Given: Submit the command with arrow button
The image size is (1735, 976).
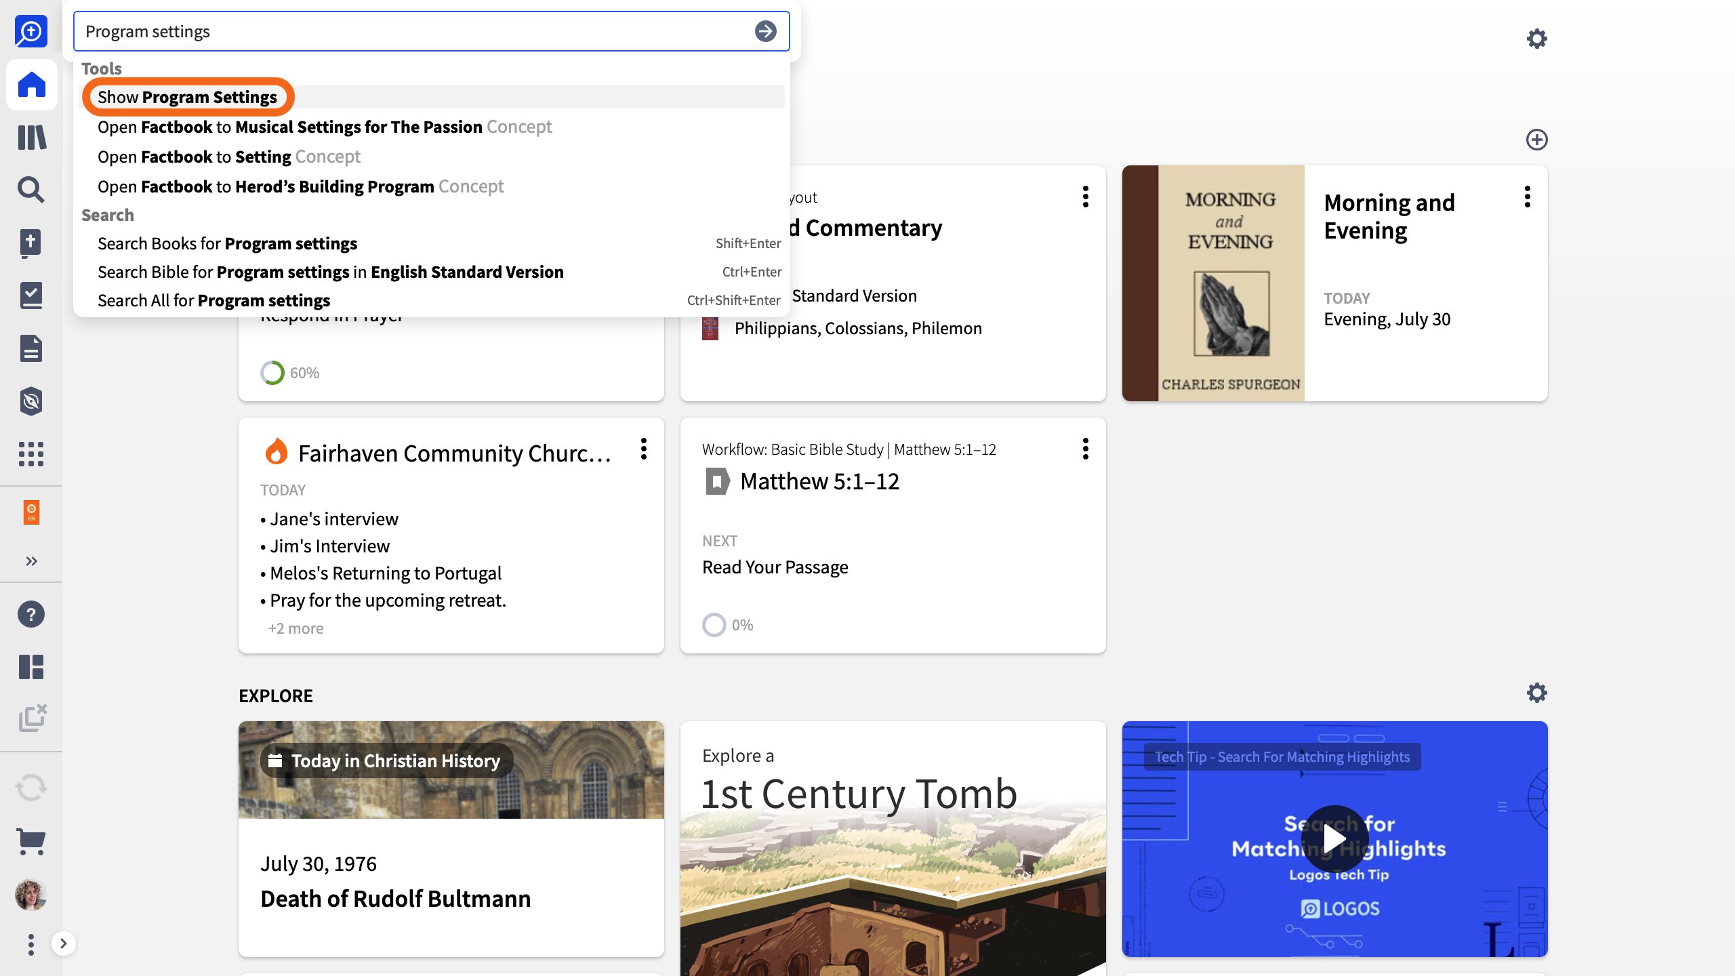Looking at the screenshot, I should point(766,31).
